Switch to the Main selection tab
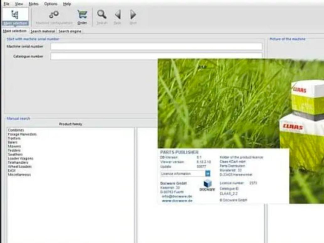Viewport: 324px width, 243px height. [15, 31]
